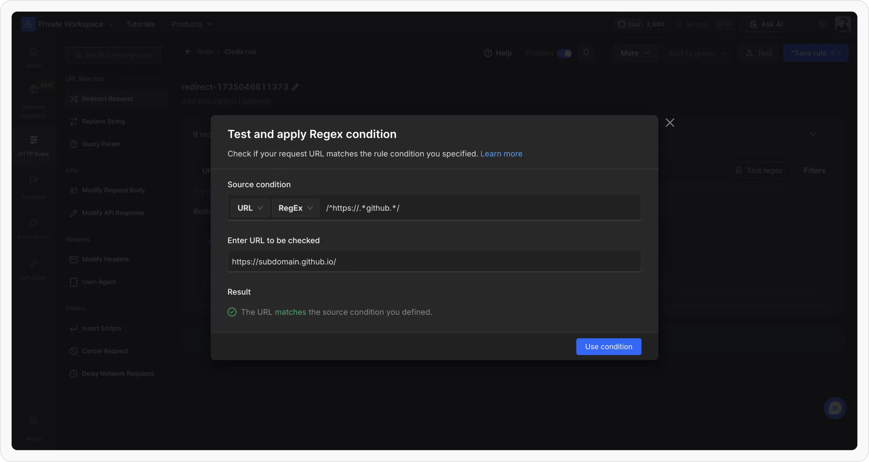
Task: Click the pin rule icon
Action: [586, 53]
